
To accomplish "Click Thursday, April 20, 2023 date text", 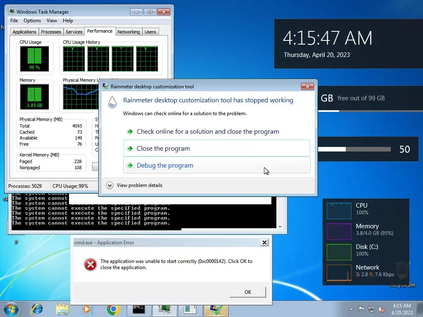I will [x=317, y=55].
